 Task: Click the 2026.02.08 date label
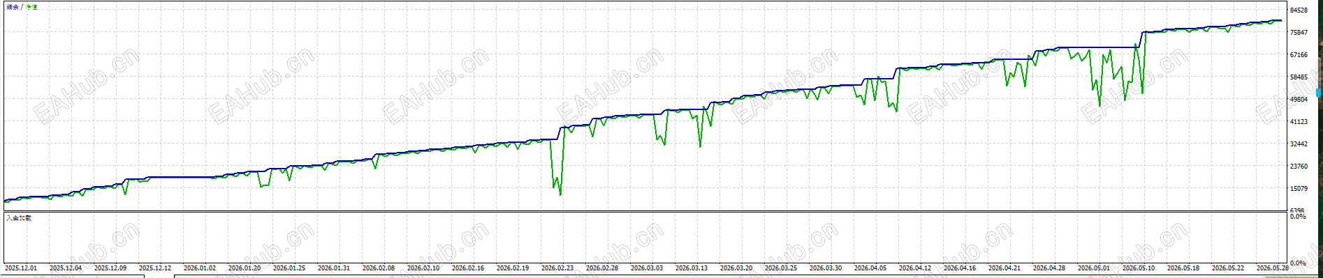(379, 268)
